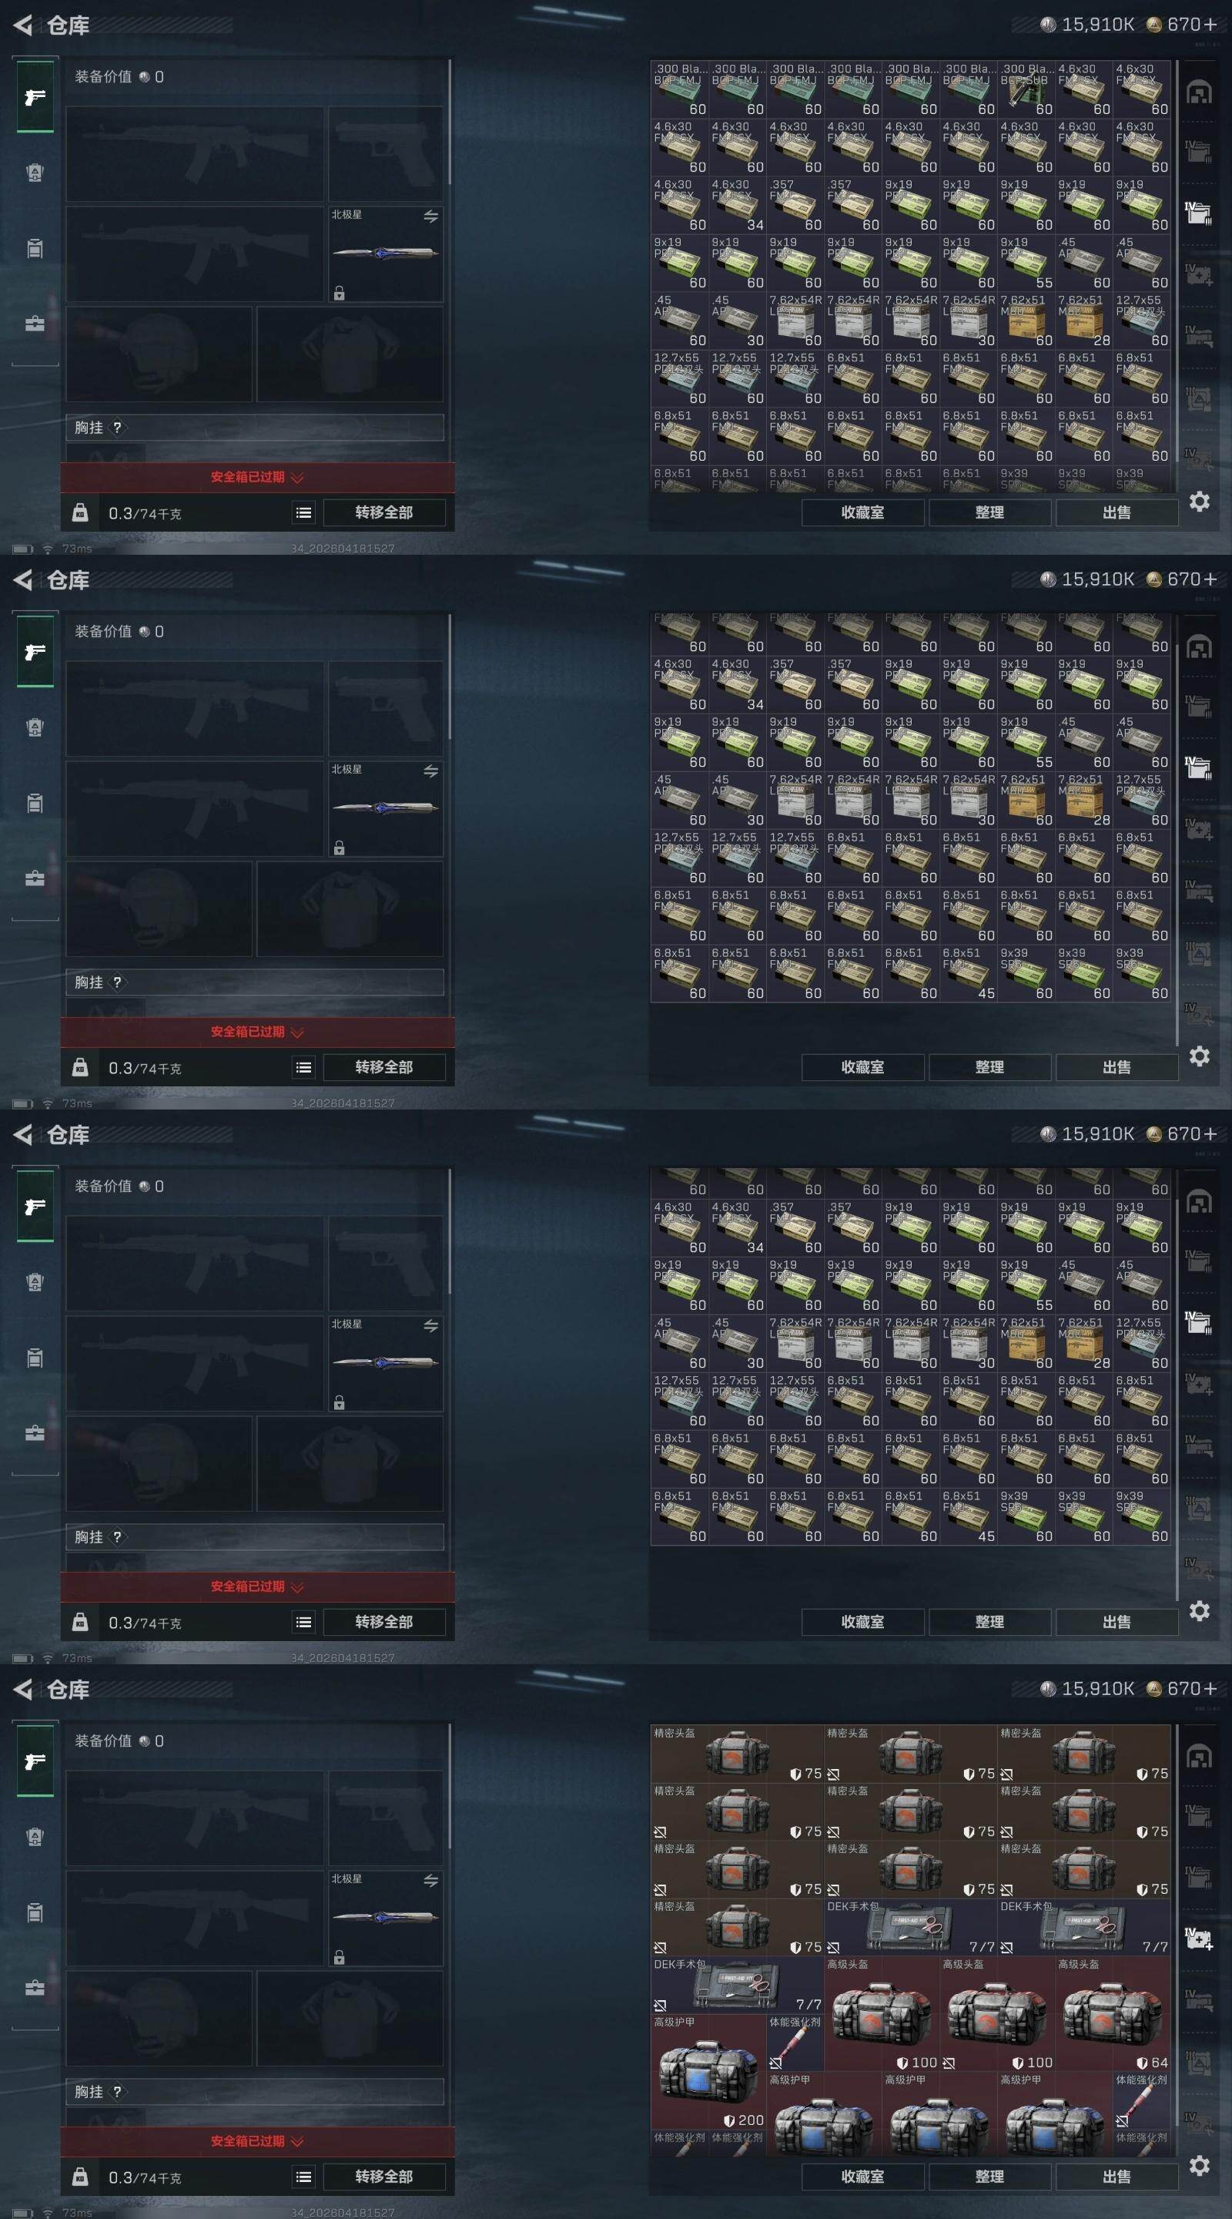The height and width of the screenshot is (2219, 1232).
Task: Click 出售 below the .300 Blackout ammo grid
Action: pos(1116,512)
